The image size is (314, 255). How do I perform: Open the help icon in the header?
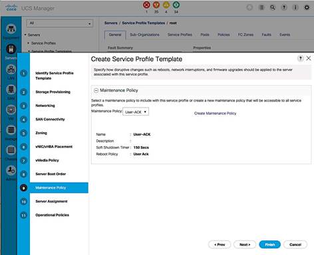(284, 8)
